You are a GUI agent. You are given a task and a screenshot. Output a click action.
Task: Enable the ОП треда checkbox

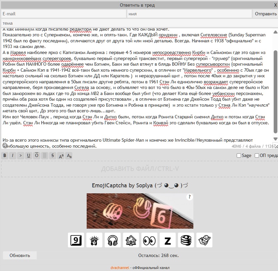pyautogui.click(x=257, y=155)
